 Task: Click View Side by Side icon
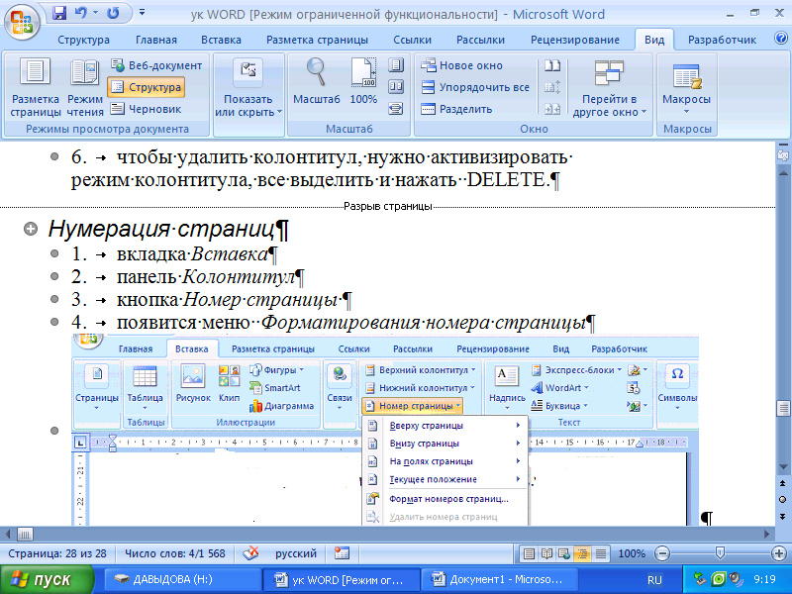coord(552,65)
